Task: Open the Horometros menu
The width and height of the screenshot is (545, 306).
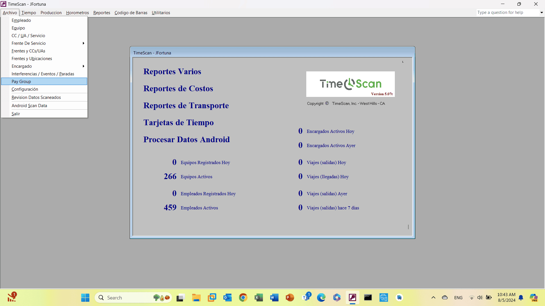Action: coord(77,13)
